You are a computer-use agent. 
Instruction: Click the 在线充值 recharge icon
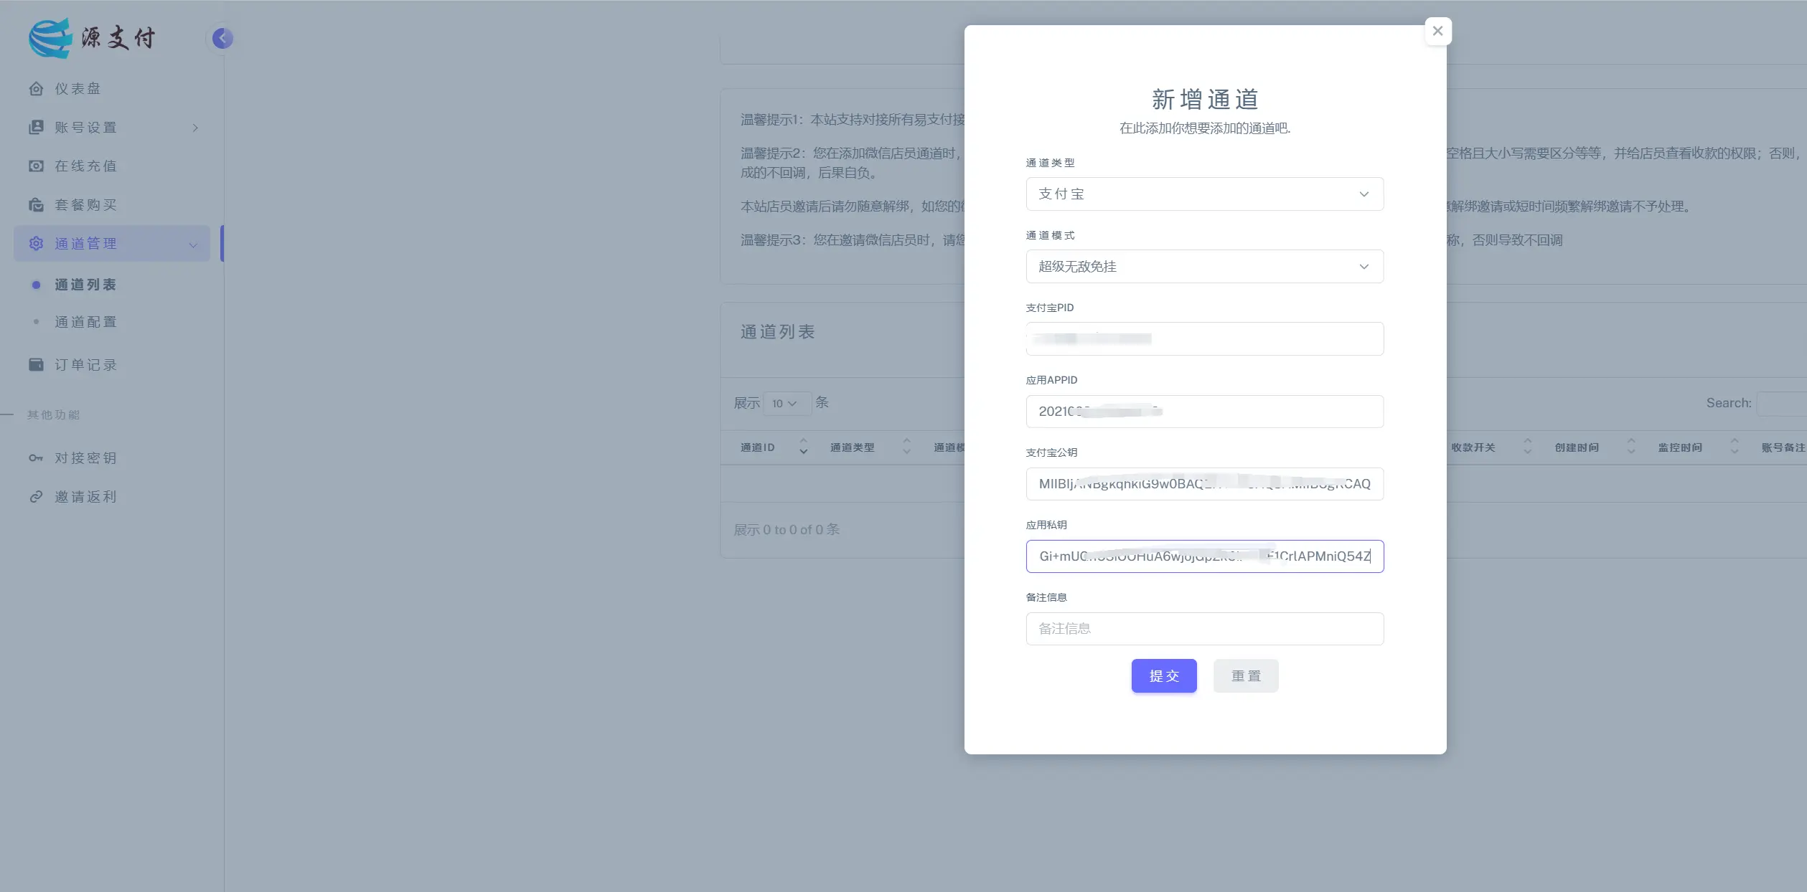pos(36,166)
